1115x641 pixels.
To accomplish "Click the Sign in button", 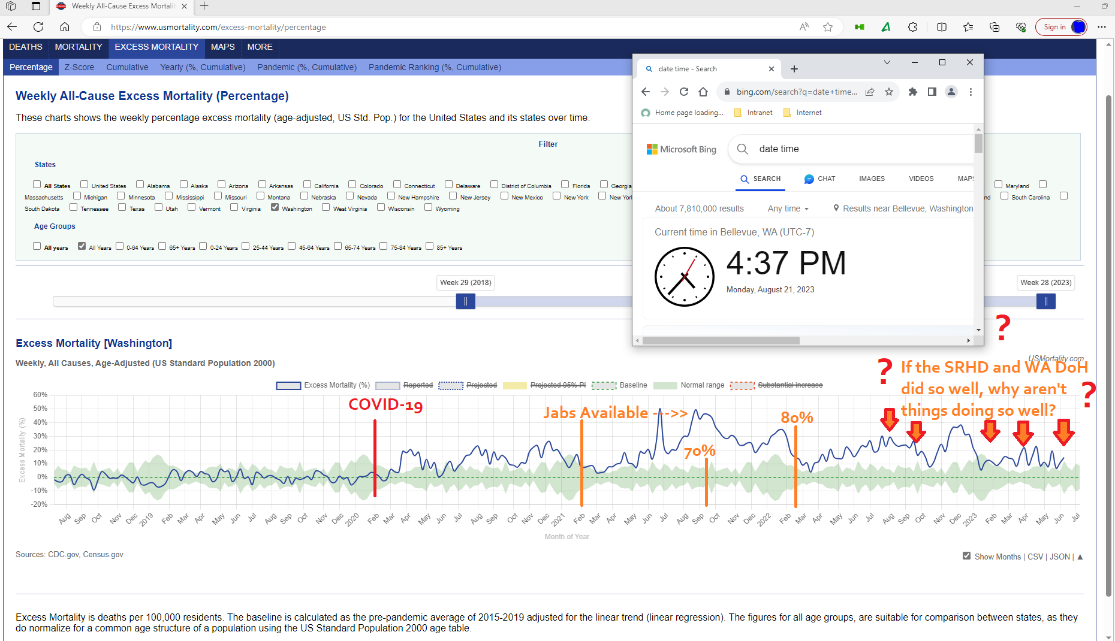I will [1054, 27].
